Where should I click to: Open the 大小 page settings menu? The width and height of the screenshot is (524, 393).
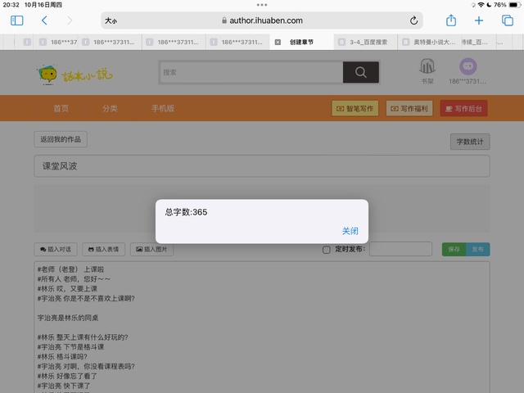point(111,20)
